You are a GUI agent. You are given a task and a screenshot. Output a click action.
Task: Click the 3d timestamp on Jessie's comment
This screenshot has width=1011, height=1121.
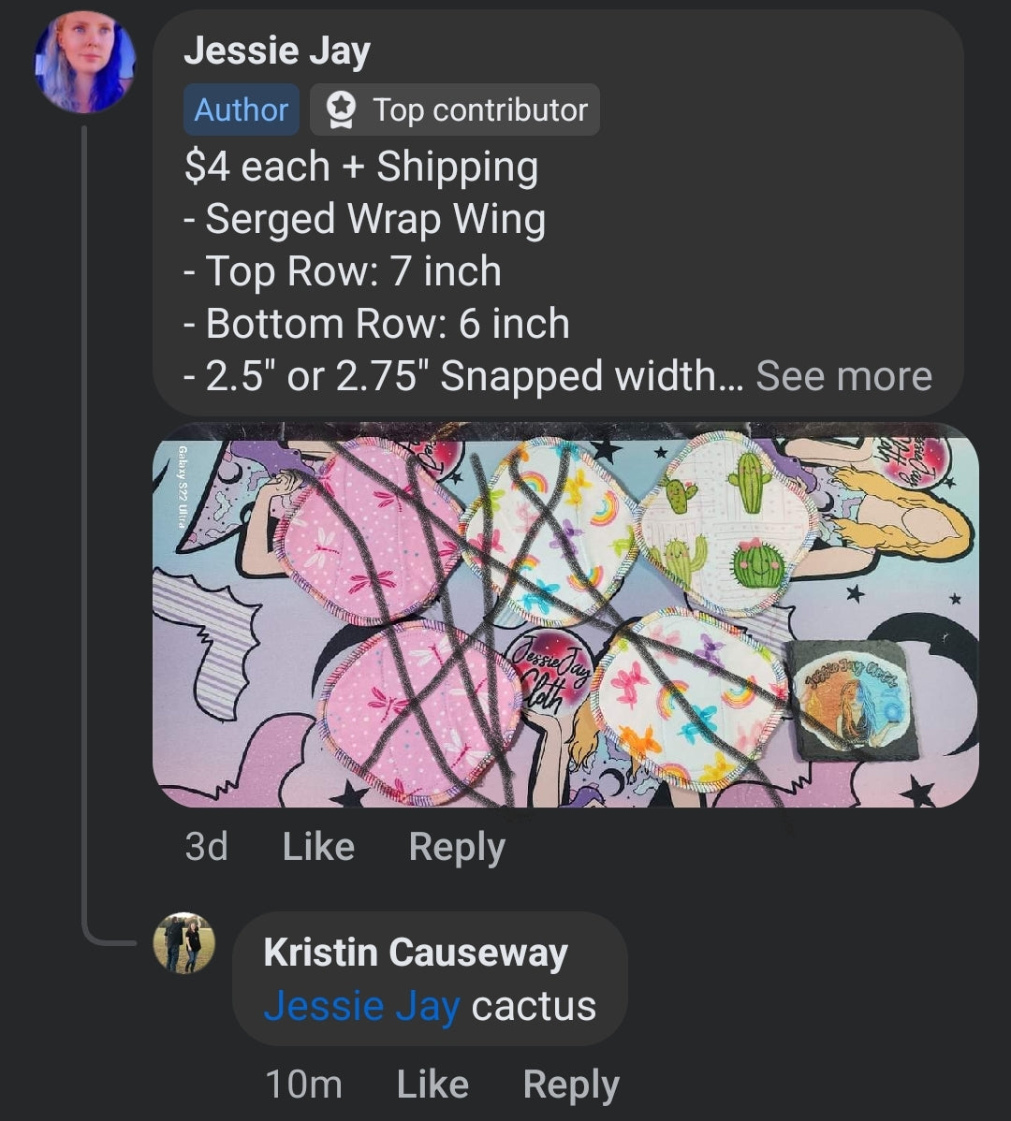206,847
